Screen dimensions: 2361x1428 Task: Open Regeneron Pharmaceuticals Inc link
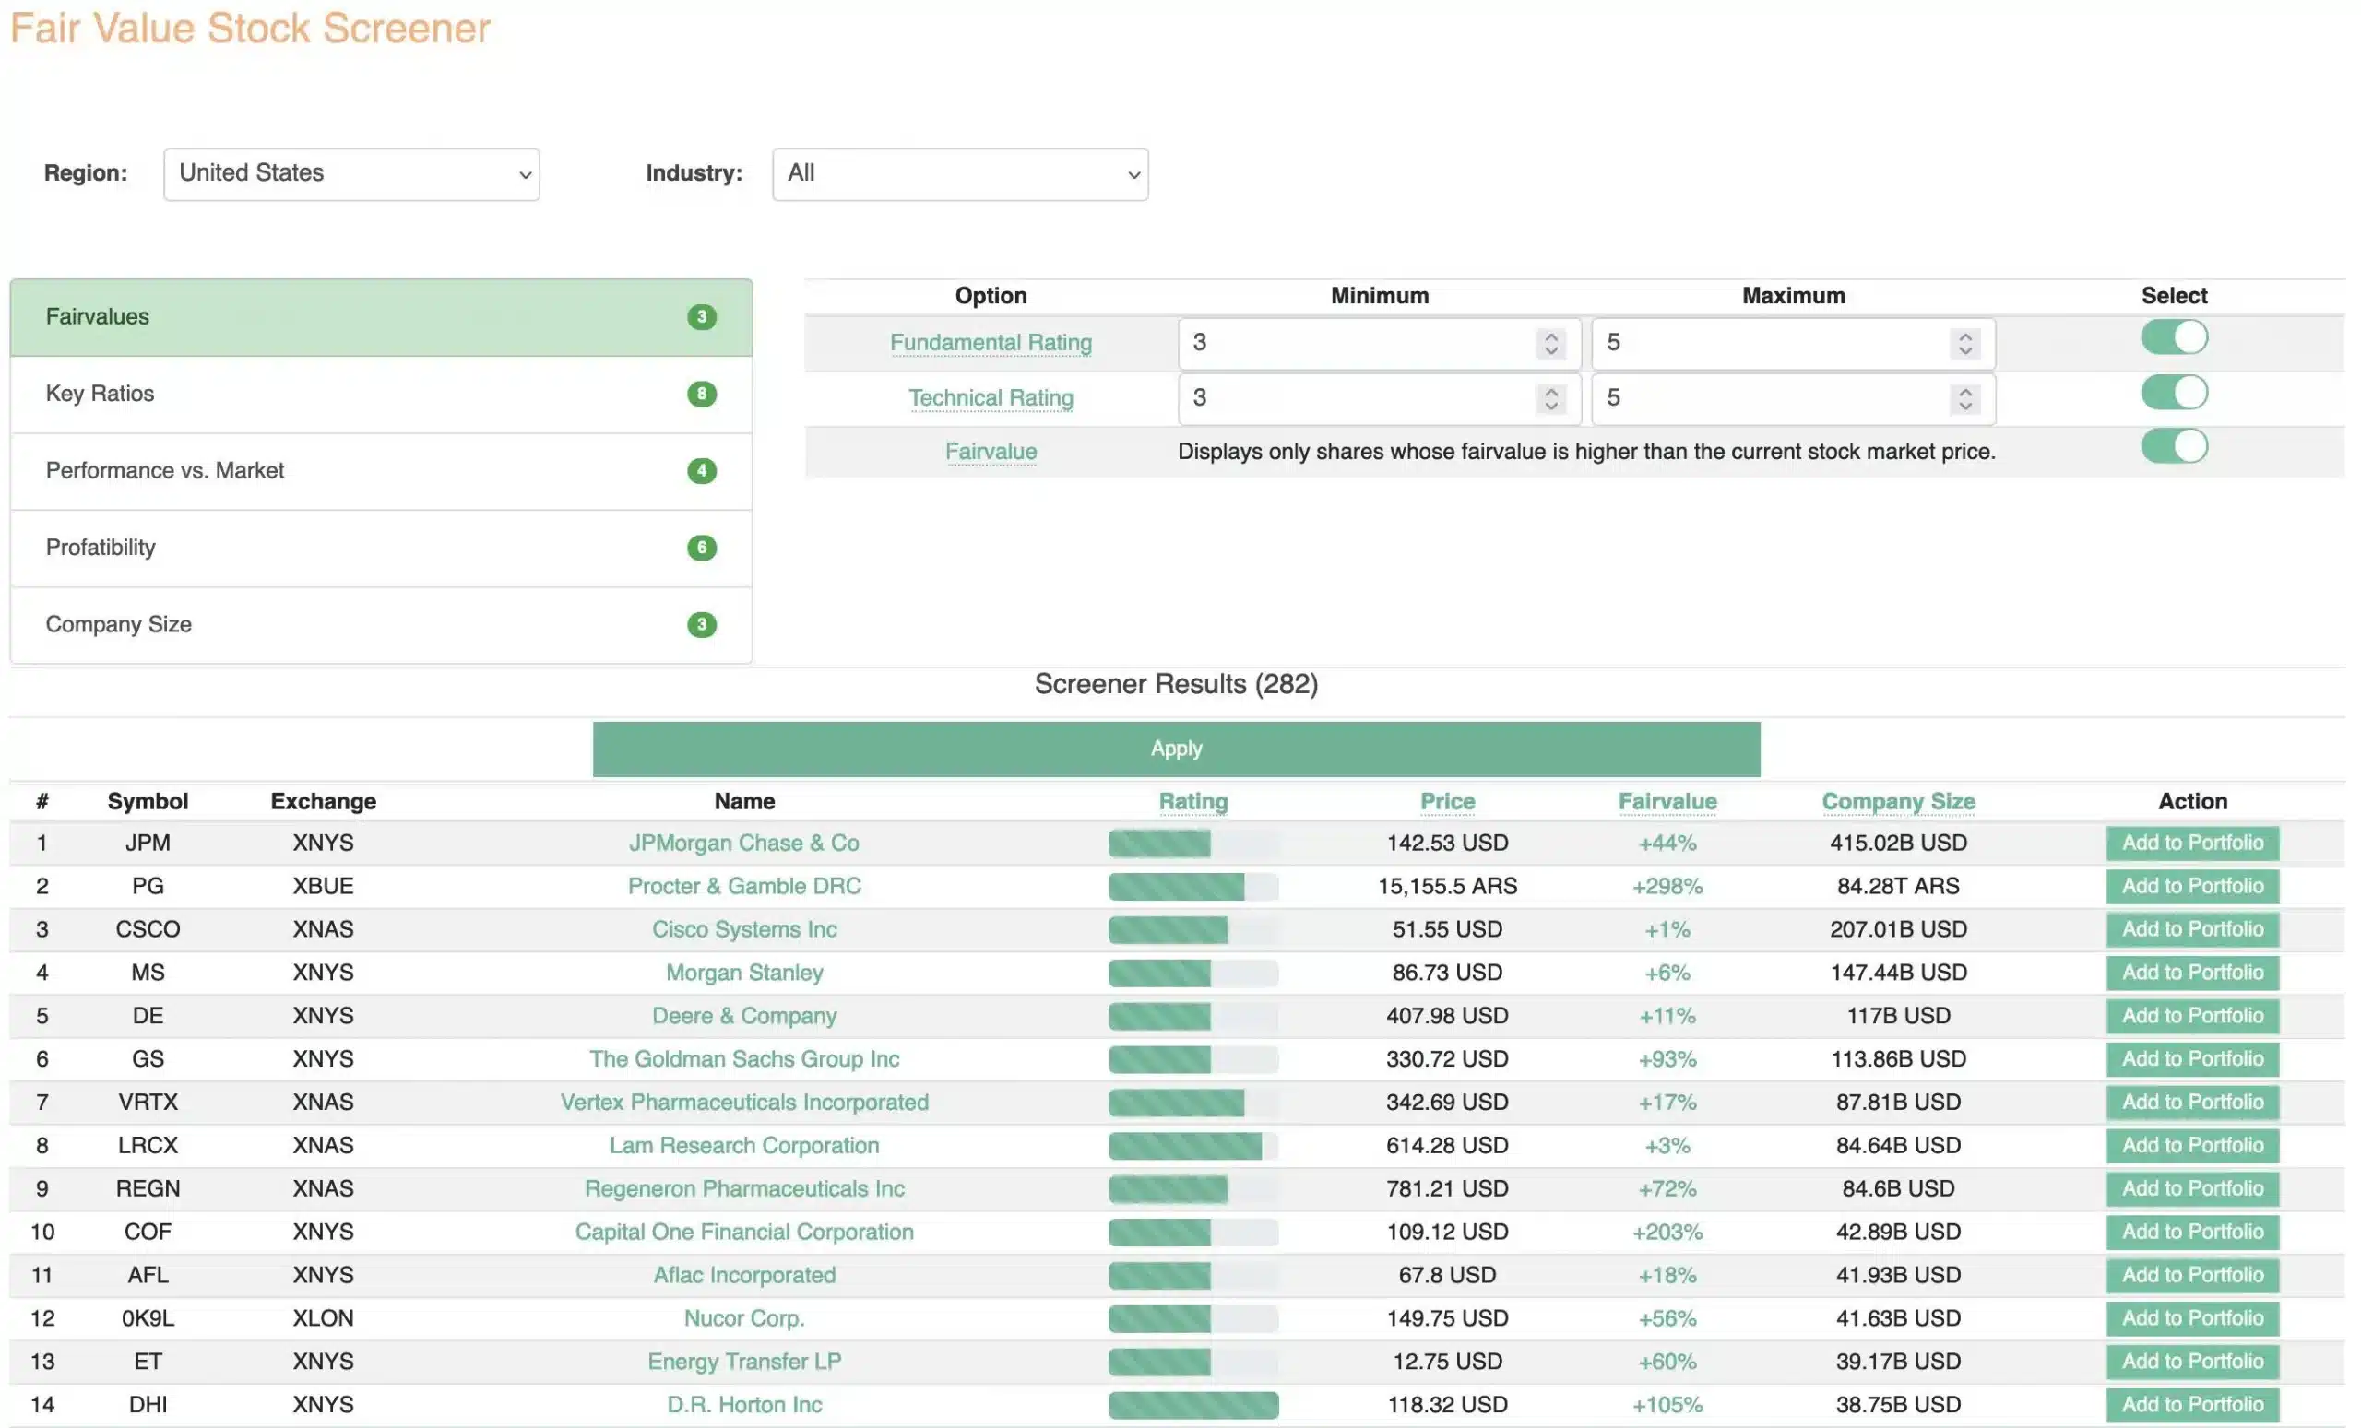[x=744, y=1187]
